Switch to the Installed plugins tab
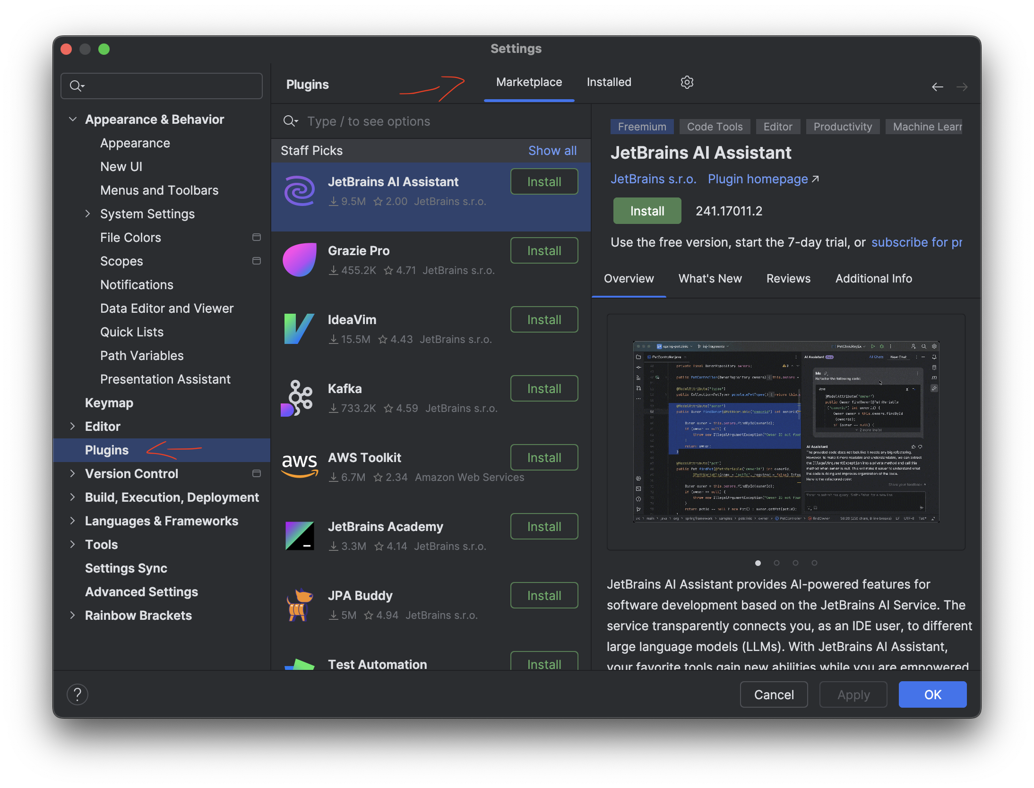Image resolution: width=1034 pixels, height=788 pixels. (609, 82)
